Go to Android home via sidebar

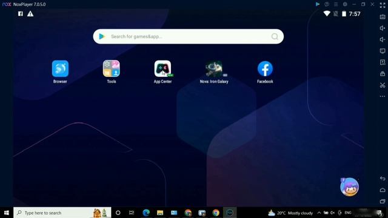click(383, 190)
